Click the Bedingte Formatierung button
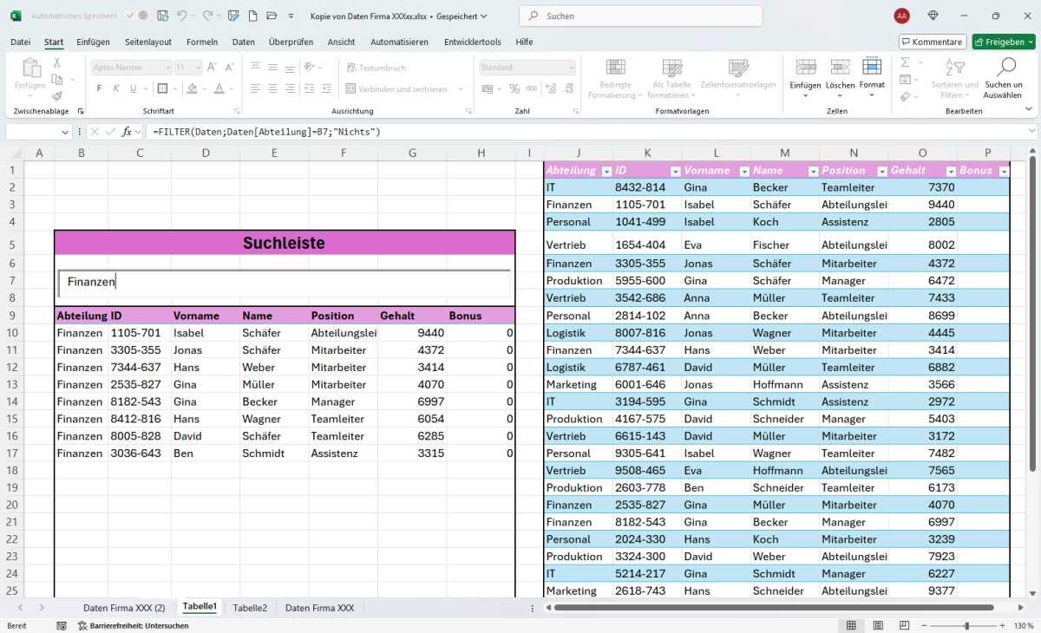The image size is (1041, 633). pos(615,79)
